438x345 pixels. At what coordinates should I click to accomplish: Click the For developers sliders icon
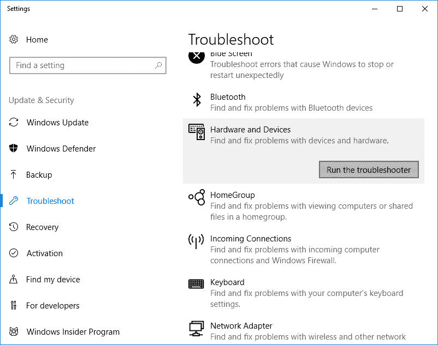[x=14, y=306]
